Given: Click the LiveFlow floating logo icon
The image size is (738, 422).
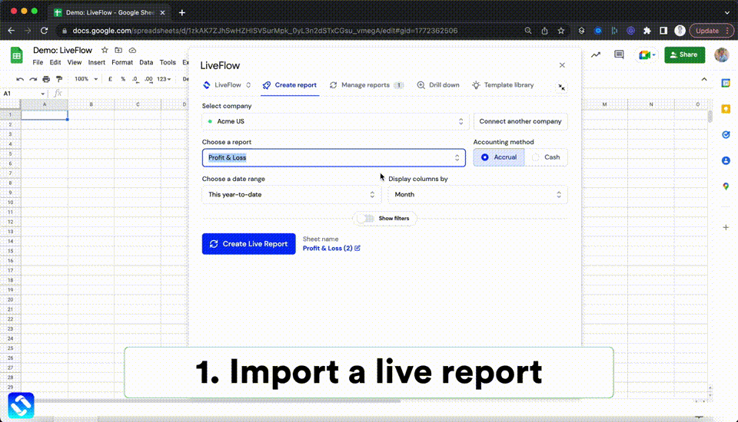Looking at the screenshot, I should (x=21, y=405).
